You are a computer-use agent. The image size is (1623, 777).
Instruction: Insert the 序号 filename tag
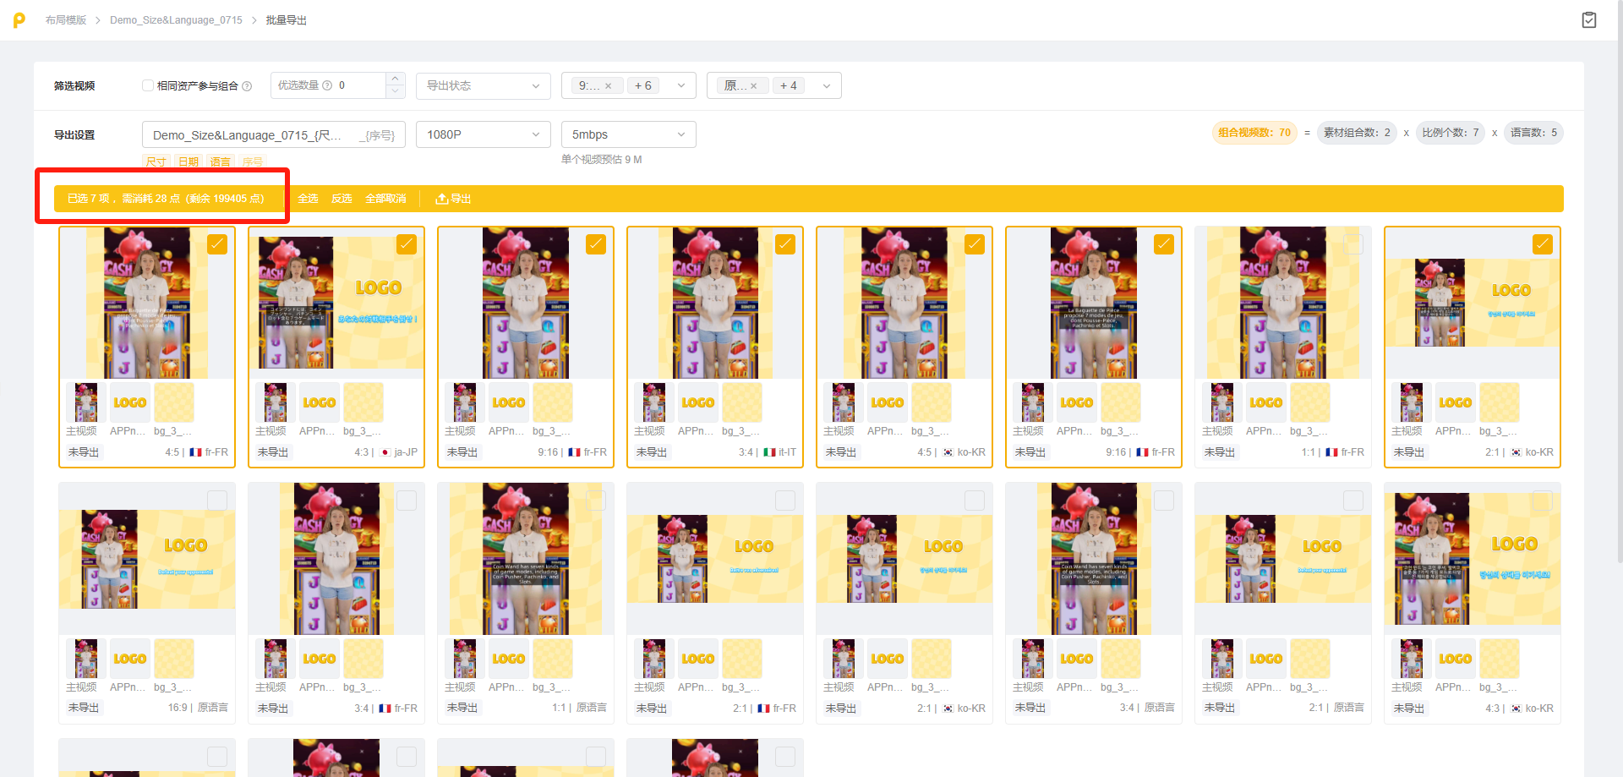tap(252, 161)
